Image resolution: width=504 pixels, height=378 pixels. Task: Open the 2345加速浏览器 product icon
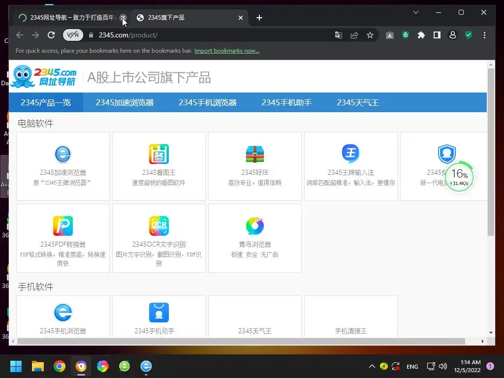63,154
